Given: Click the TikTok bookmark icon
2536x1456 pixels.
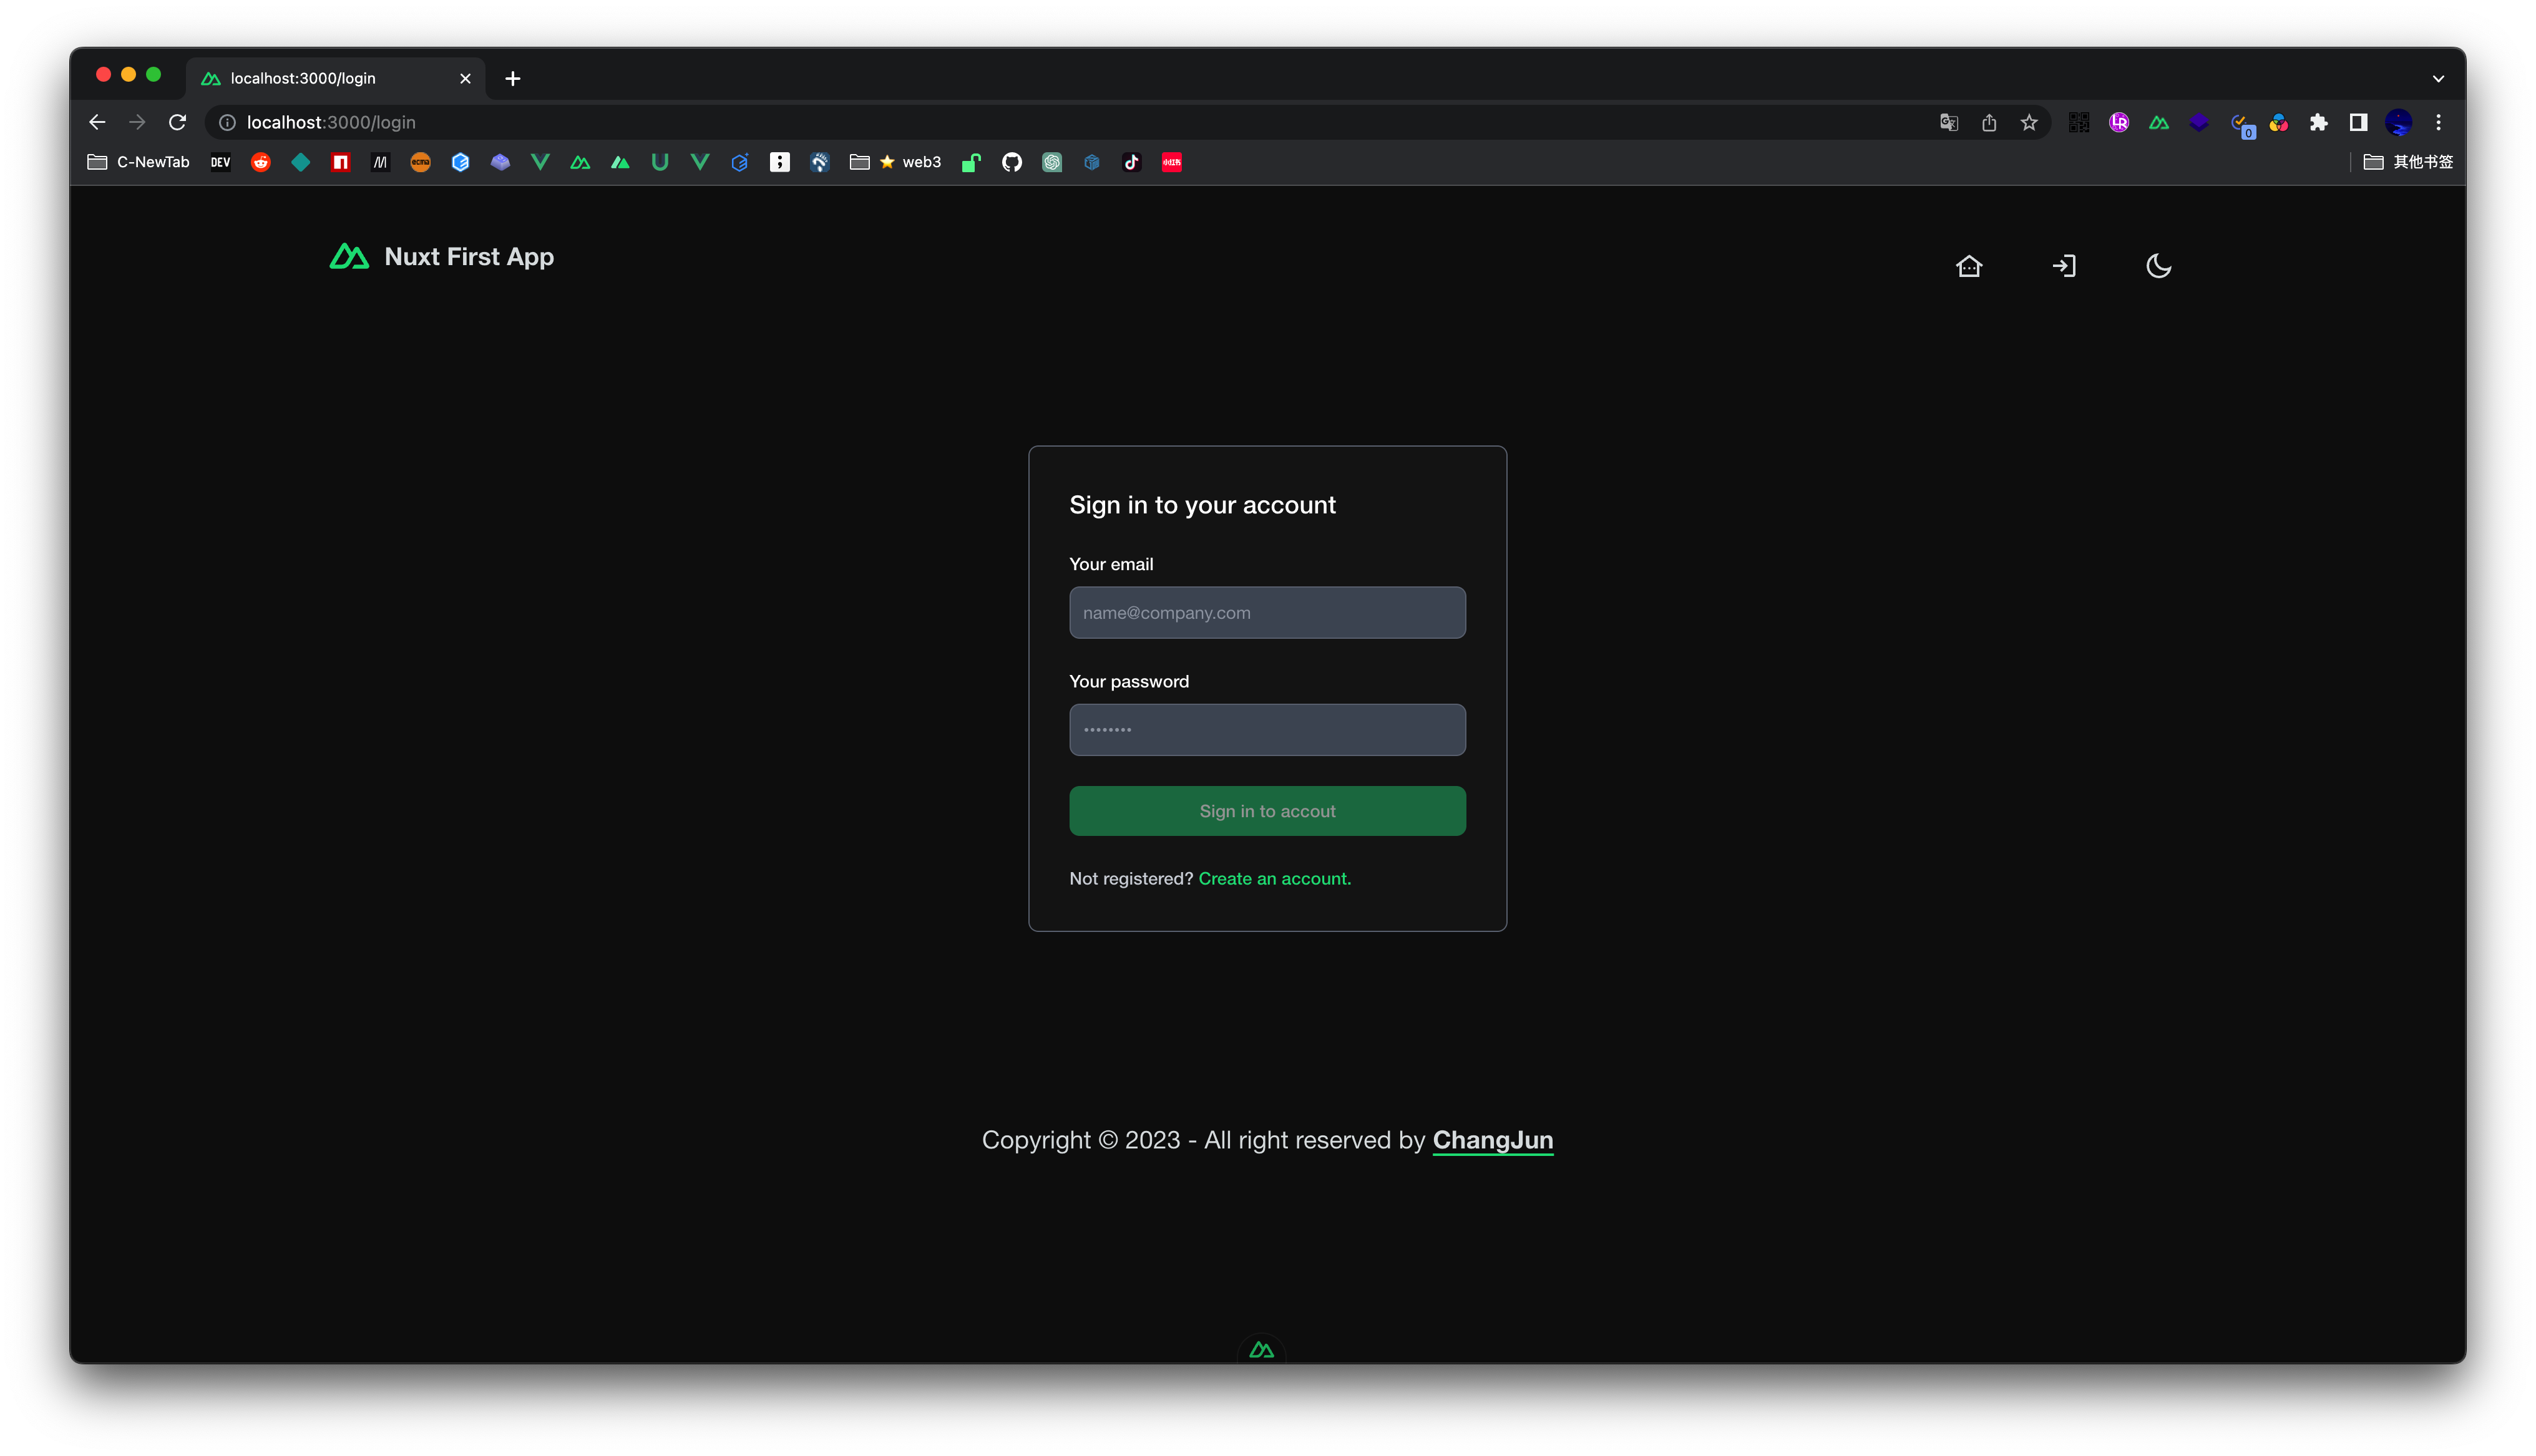Looking at the screenshot, I should (1132, 162).
